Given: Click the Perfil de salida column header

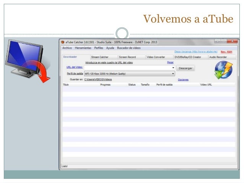Looking at the screenshot, I should click(164, 84).
